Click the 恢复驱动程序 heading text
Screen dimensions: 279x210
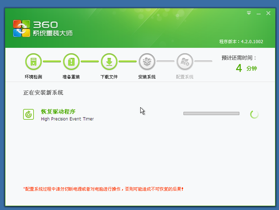click(x=58, y=111)
